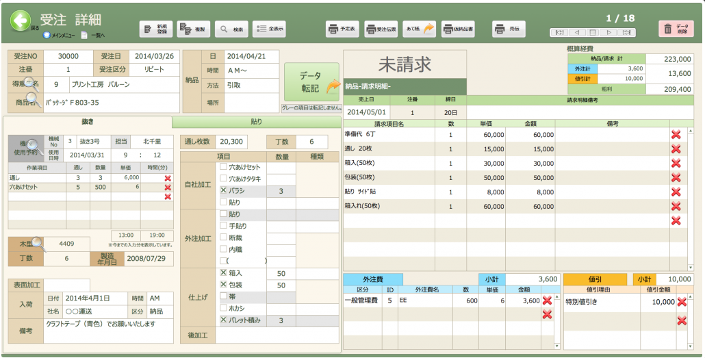Uncheck the バラシ checkbox
Viewport: 705px width, 358px height.
pos(223,191)
